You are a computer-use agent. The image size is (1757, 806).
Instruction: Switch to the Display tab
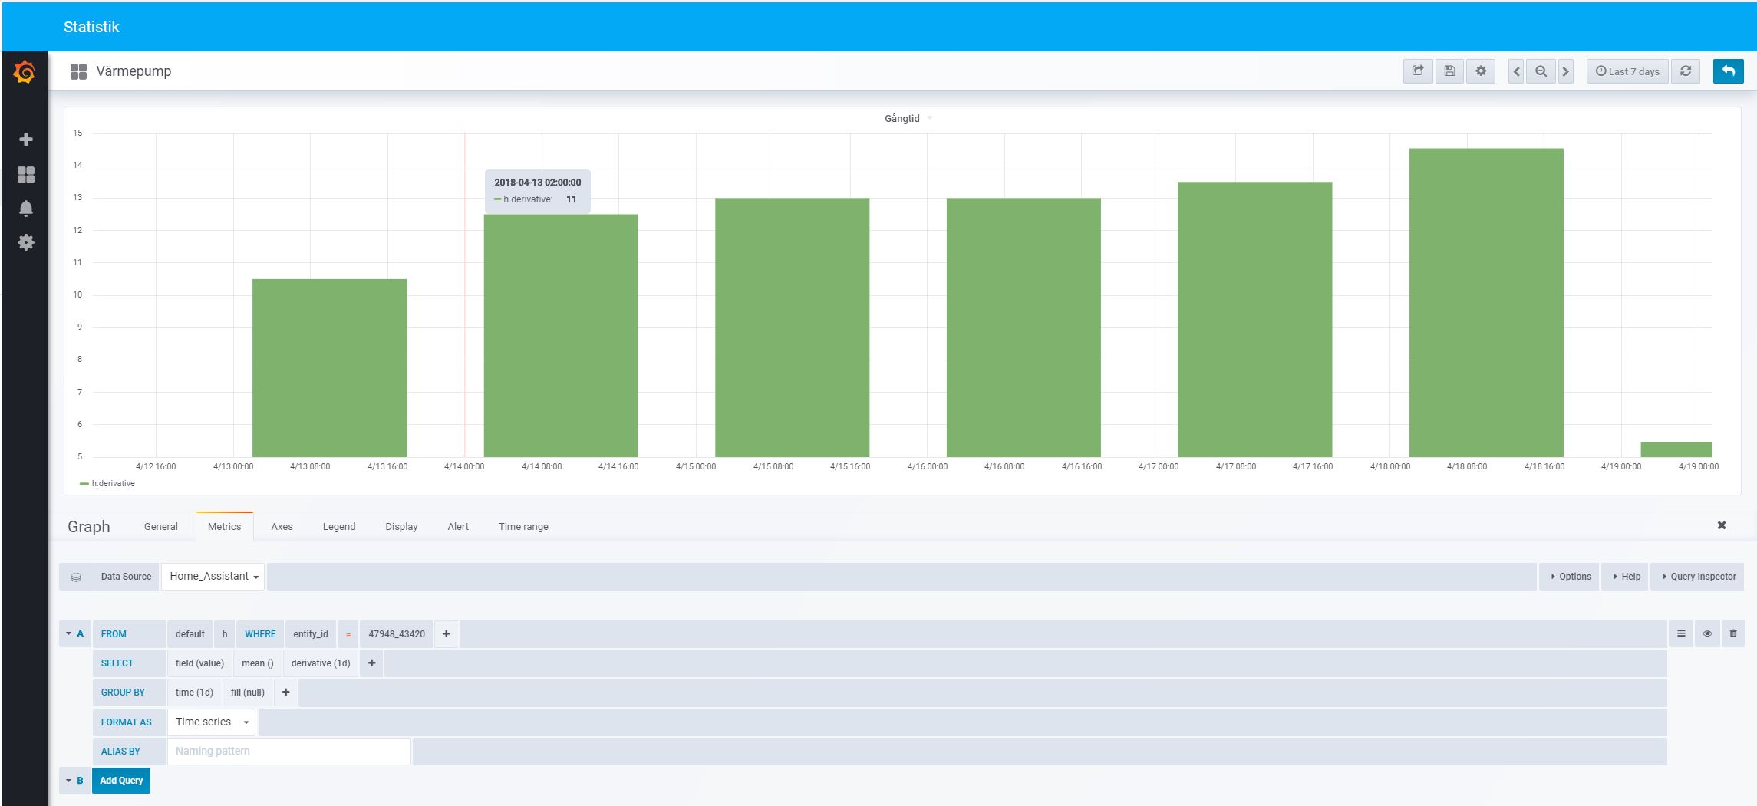pos(401,527)
